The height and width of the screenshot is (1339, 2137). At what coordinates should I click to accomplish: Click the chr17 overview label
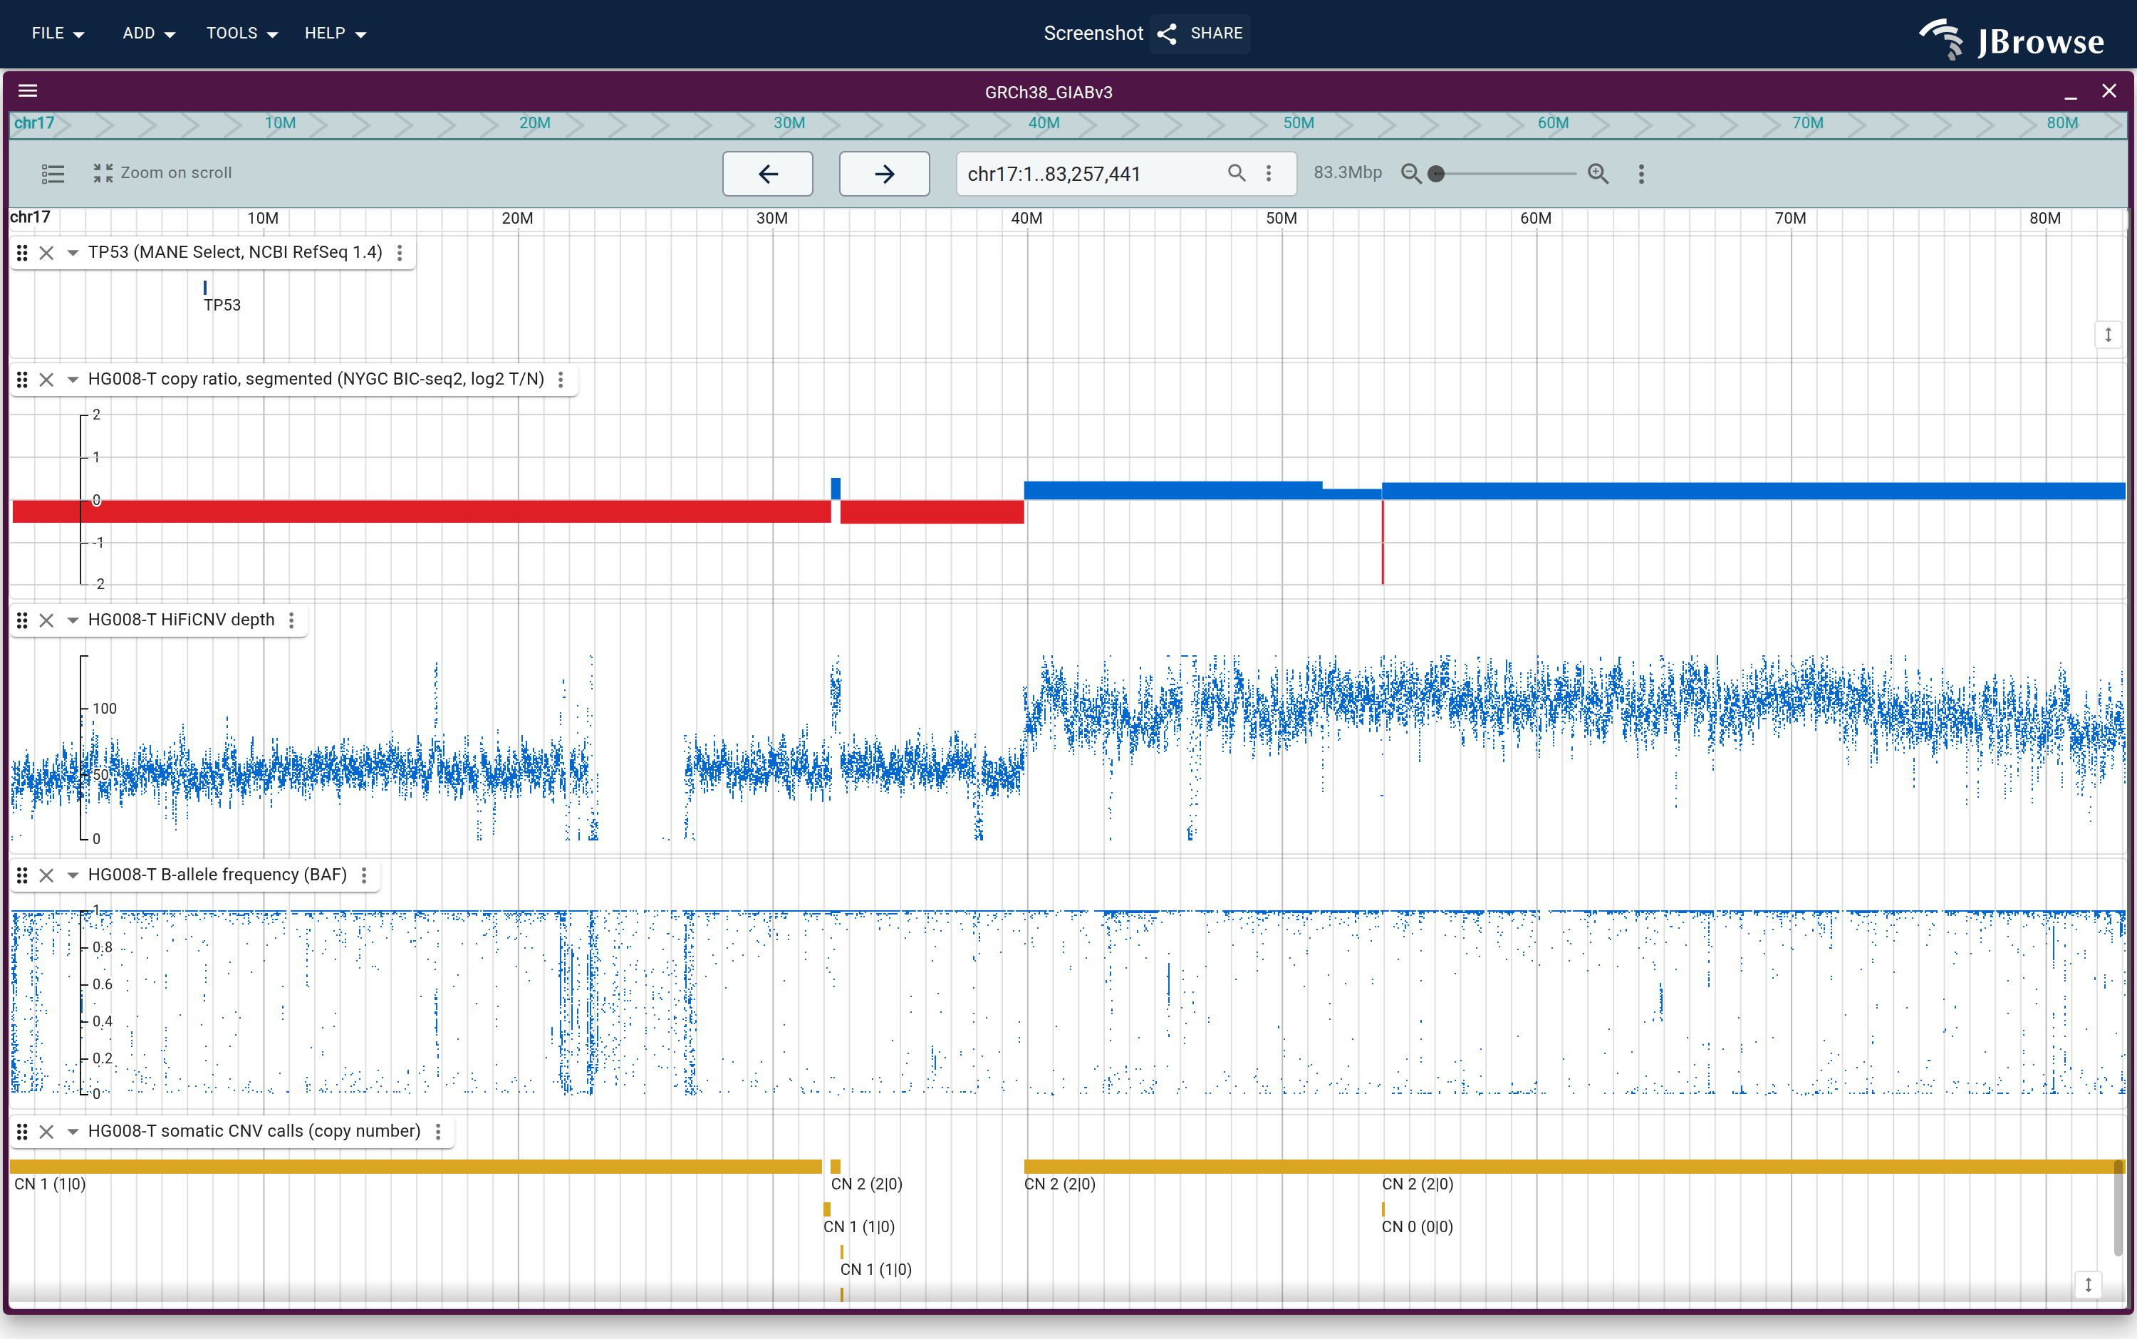pyautogui.click(x=33, y=123)
